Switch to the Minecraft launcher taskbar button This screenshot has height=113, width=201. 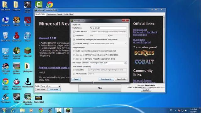pyautogui.click(x=68, y=110)
